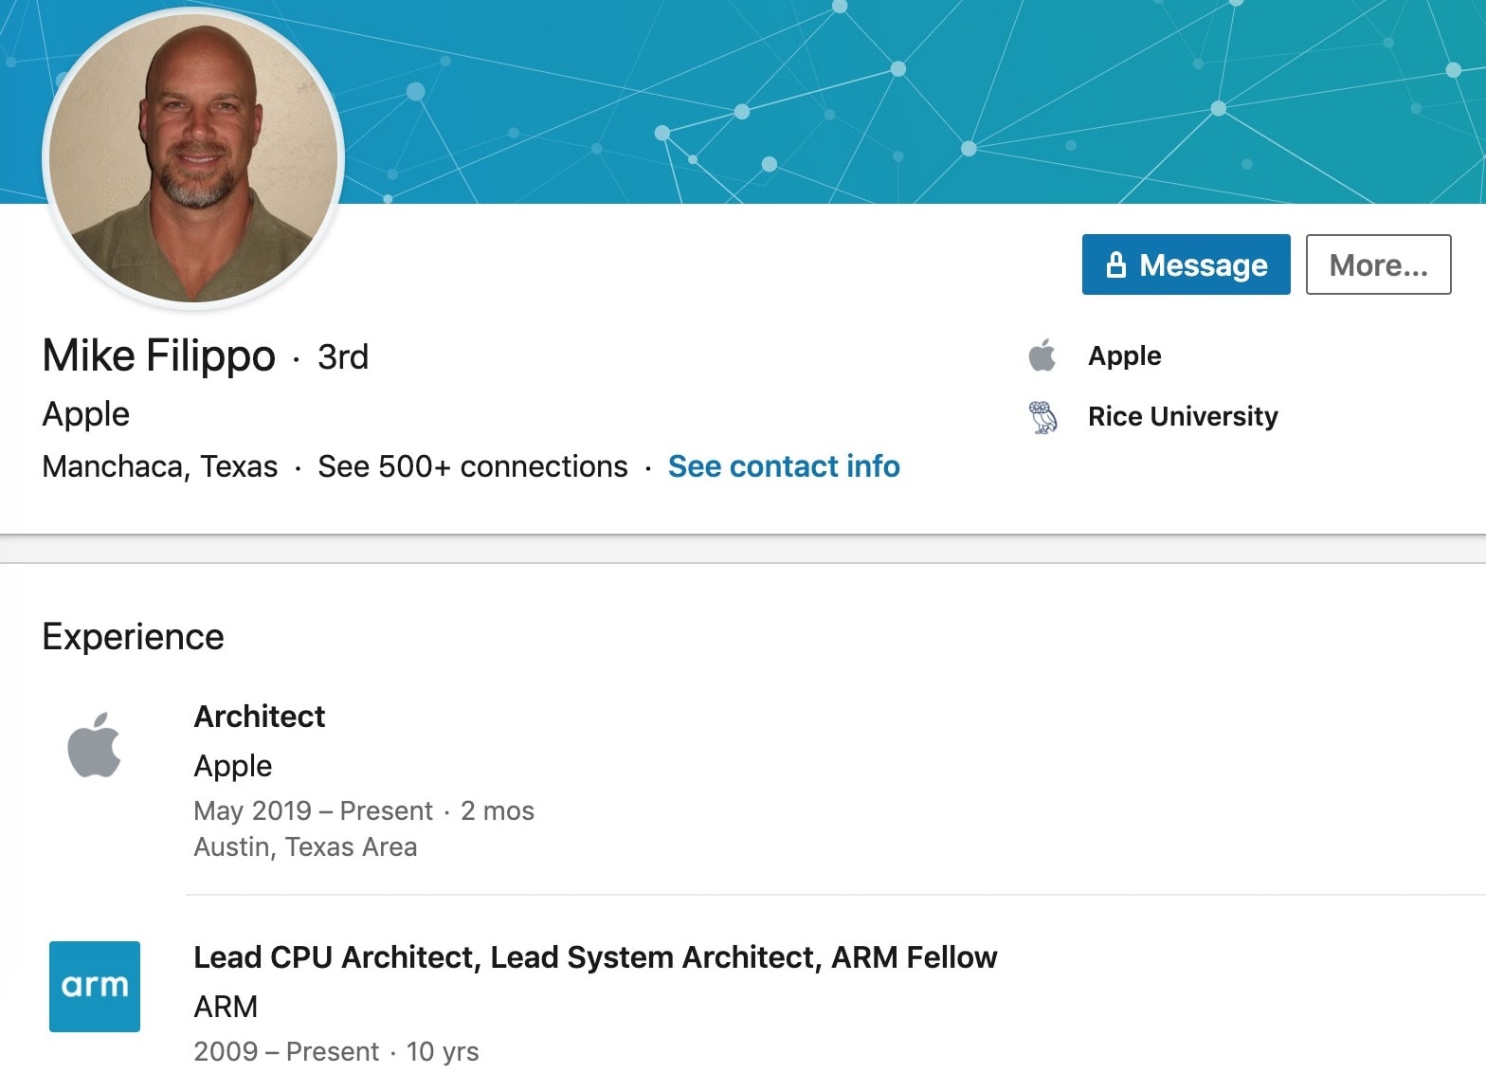Expand the More... options menu
Viewport: 1486px width, 1073px height.
[1378, 264]
